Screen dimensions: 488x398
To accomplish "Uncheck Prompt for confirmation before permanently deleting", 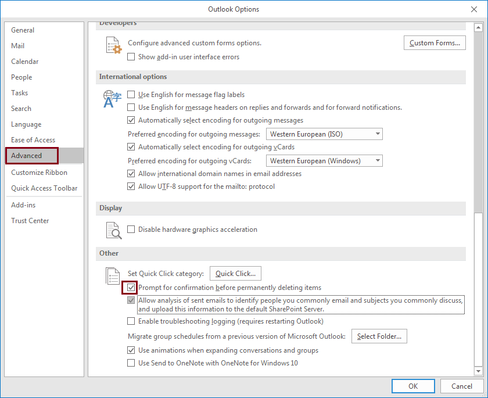I will click(131, 288).
